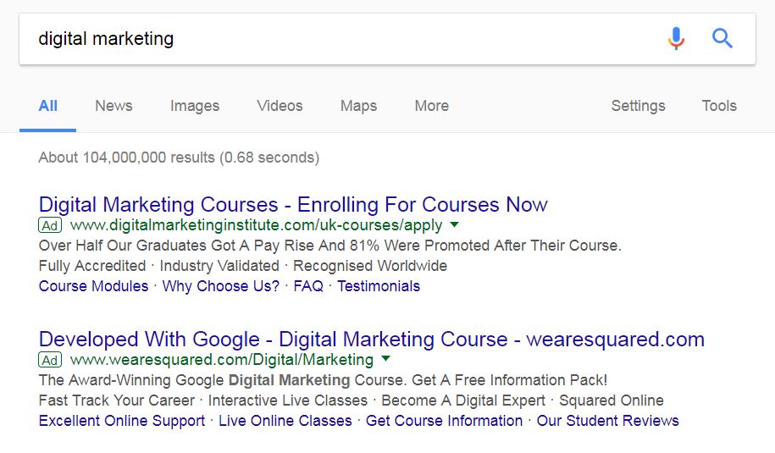Click the microphone voice search icon
The height and width of the screenshot is (453, 775).
(x=676, y=39)
